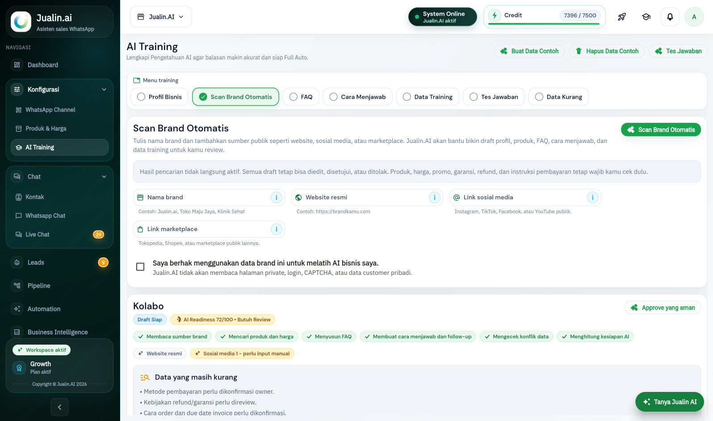This screenshot has width=713, height=421.
Task: Click the Live Chat 29 badge
Action: pos(98,235)
